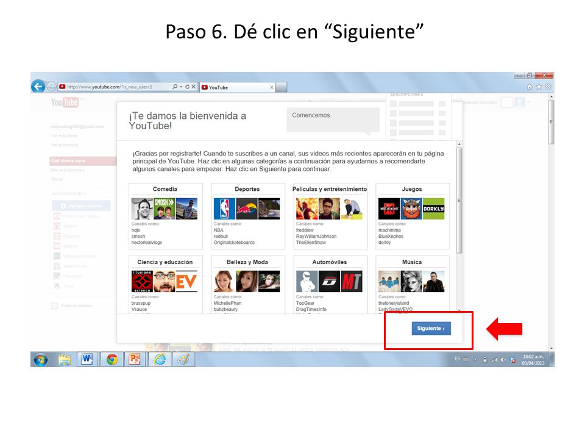
Task: Open Windows Explorer from the taskbar
Action: [65, 360]
